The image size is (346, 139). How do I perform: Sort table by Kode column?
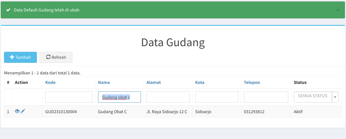coord(51,83)
